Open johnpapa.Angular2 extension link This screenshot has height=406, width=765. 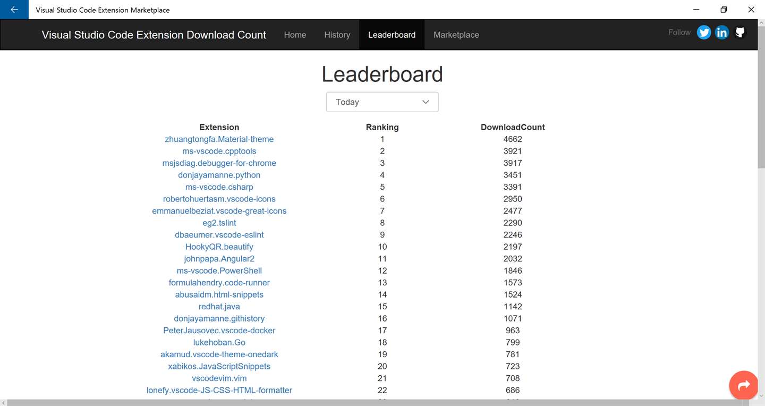coord(219,259)
